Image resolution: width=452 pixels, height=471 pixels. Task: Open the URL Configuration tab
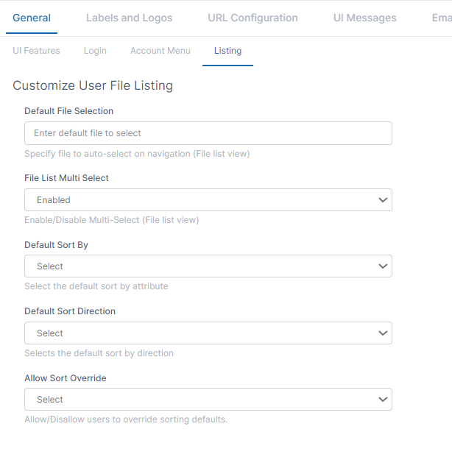coord(253,18)
